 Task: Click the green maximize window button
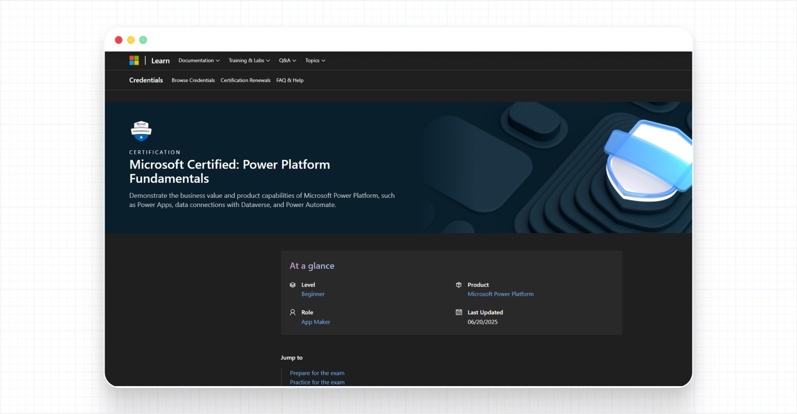(x=143, y=40)
